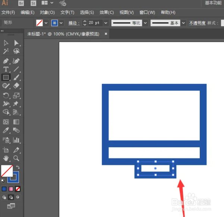Screen dimensions: 224x217
Task: Open the stroke weight dropdown arrow
Action: pyautogui.click(x=106, y=23)
